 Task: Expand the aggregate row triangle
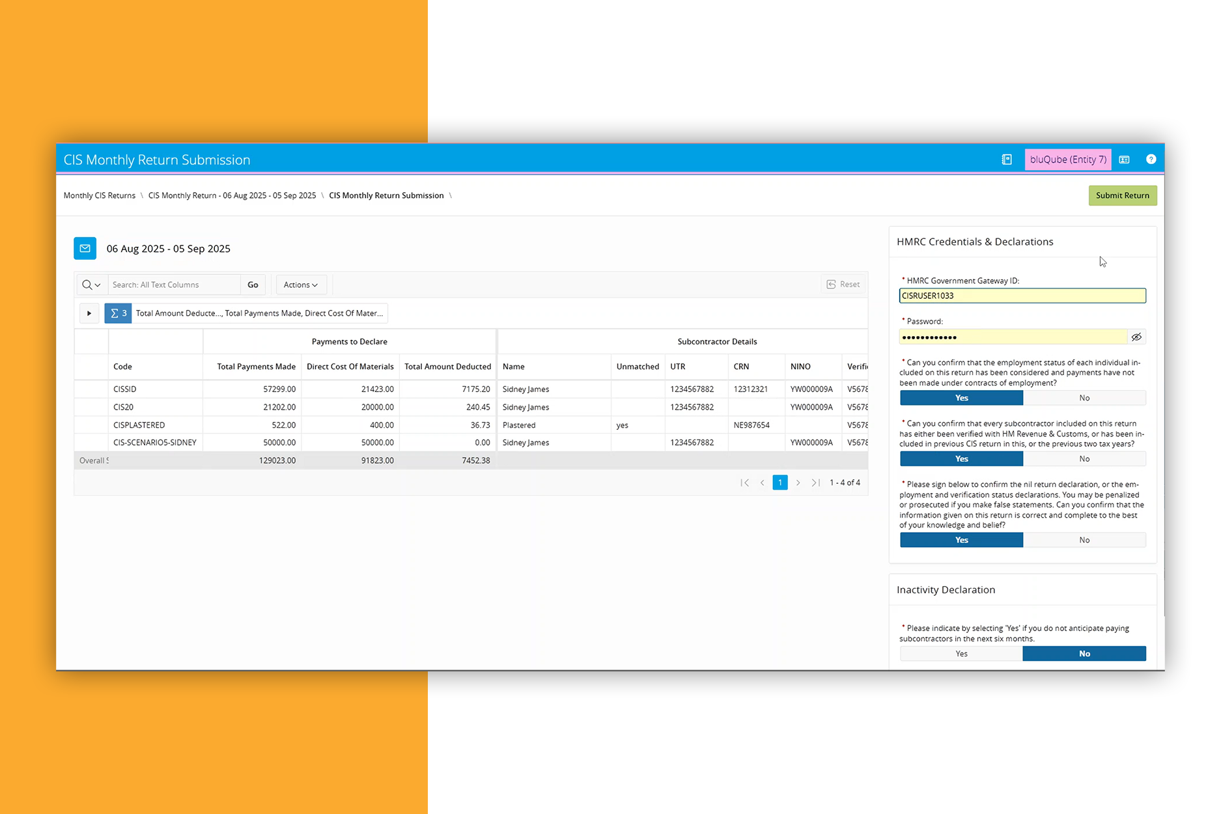(89, 313)
